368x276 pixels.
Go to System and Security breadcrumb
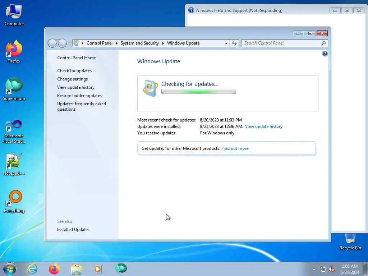140,43
